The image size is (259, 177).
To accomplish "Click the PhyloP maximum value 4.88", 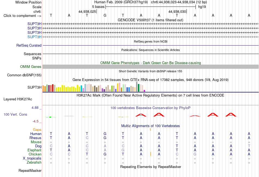I will click(35, 108).
